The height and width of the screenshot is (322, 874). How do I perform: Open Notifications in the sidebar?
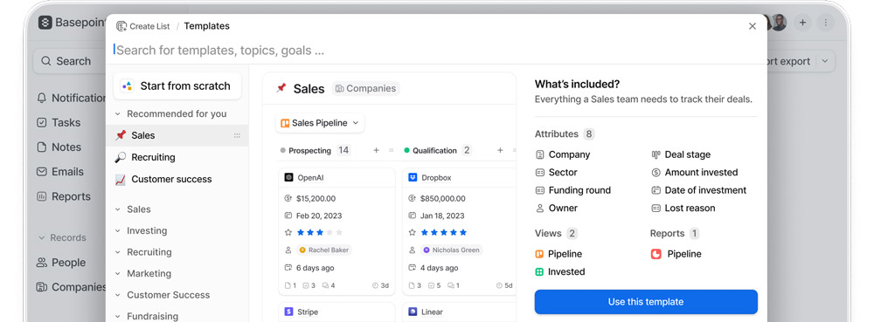tap(72, 98)
